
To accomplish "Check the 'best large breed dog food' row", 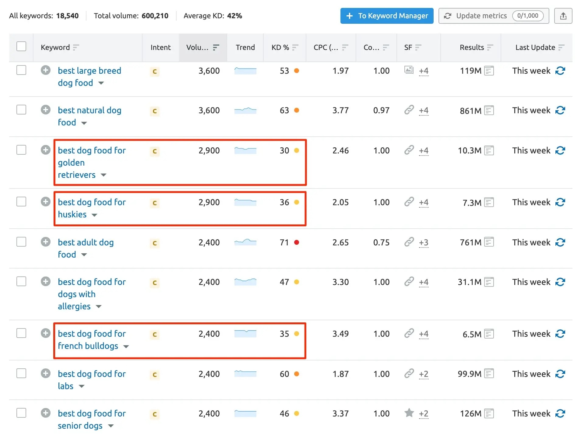I will pyautogui.click(x=21, y=70).
